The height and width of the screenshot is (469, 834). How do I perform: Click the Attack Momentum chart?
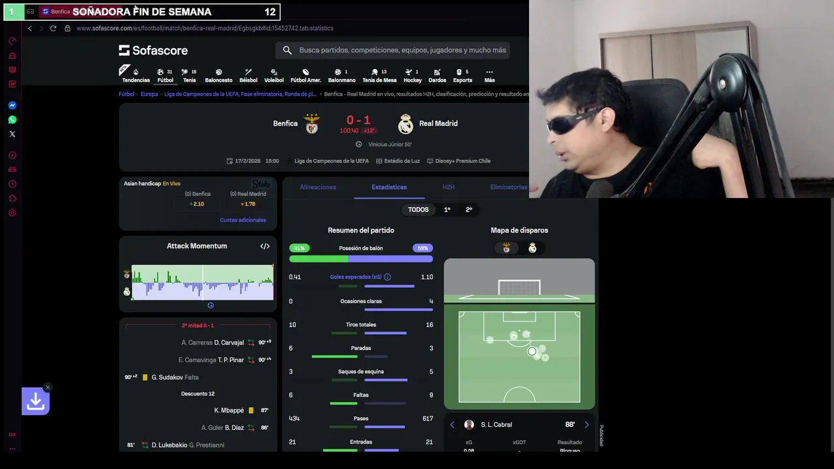click(x=203, y=282)
